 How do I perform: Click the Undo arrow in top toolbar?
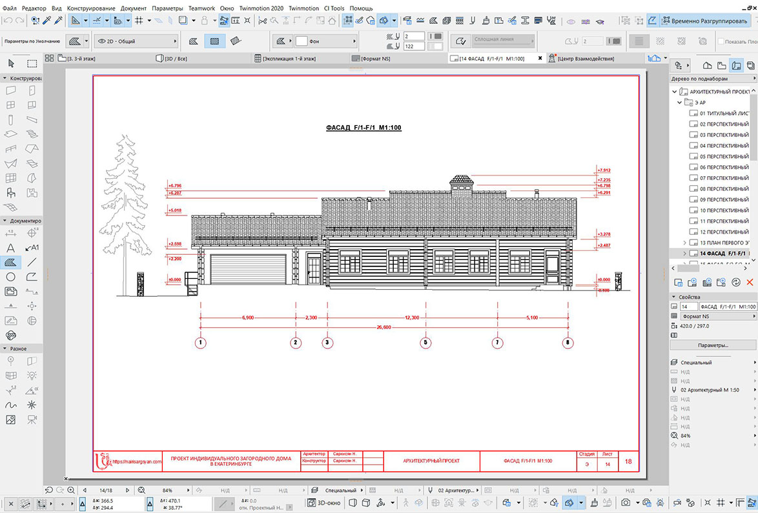[8, 20]
